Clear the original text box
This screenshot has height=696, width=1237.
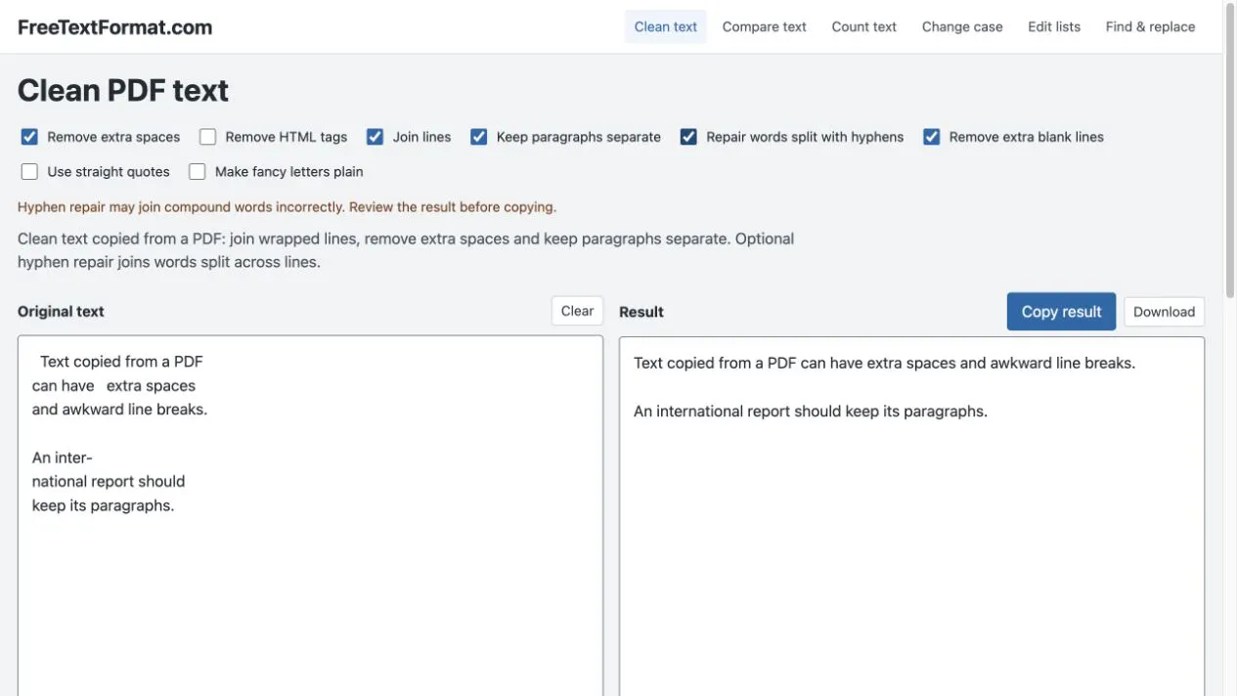tap(577, 311)
